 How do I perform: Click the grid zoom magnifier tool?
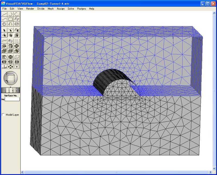[4, 57]
